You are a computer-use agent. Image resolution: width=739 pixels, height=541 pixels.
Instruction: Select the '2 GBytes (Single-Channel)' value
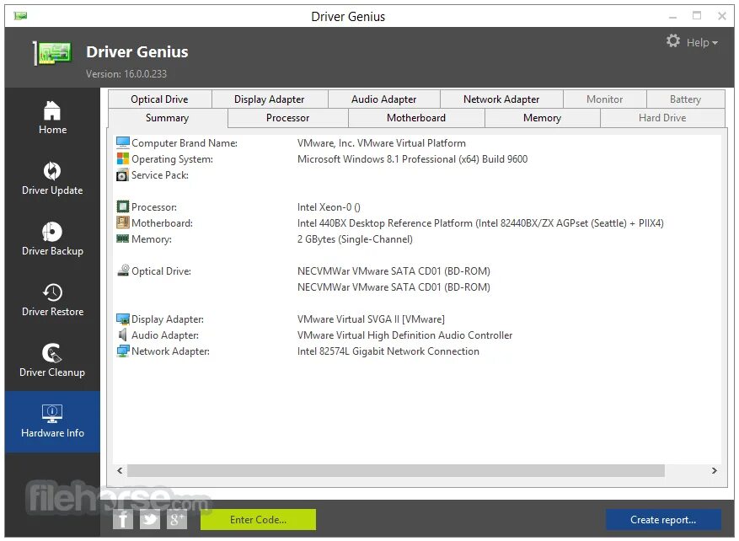pos(355,239)
